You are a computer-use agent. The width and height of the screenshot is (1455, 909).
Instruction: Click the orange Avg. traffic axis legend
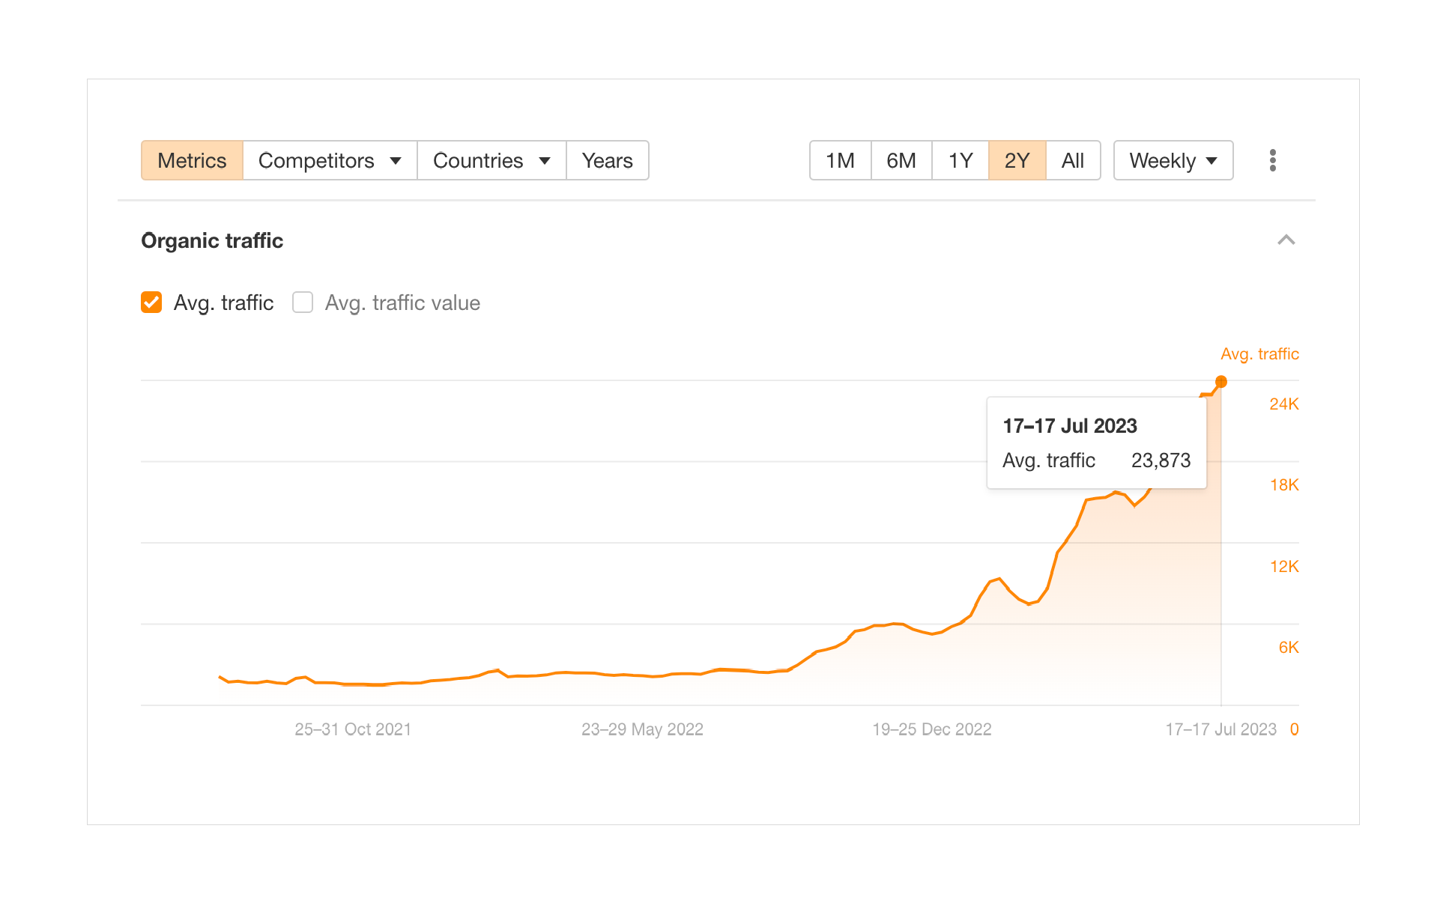[x=1259, y=354]
